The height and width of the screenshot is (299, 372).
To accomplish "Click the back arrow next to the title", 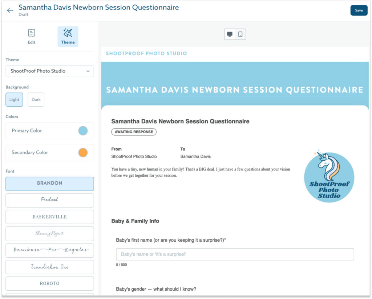I will [x=10, y=10].
